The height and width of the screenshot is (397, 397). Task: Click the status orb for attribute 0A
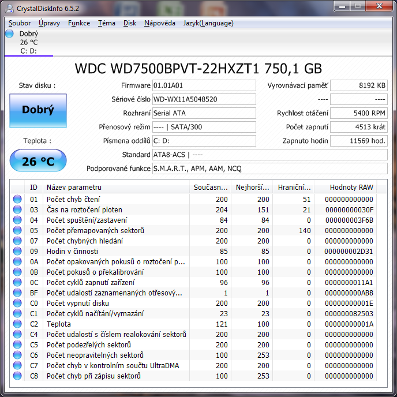tap(17, 261)
